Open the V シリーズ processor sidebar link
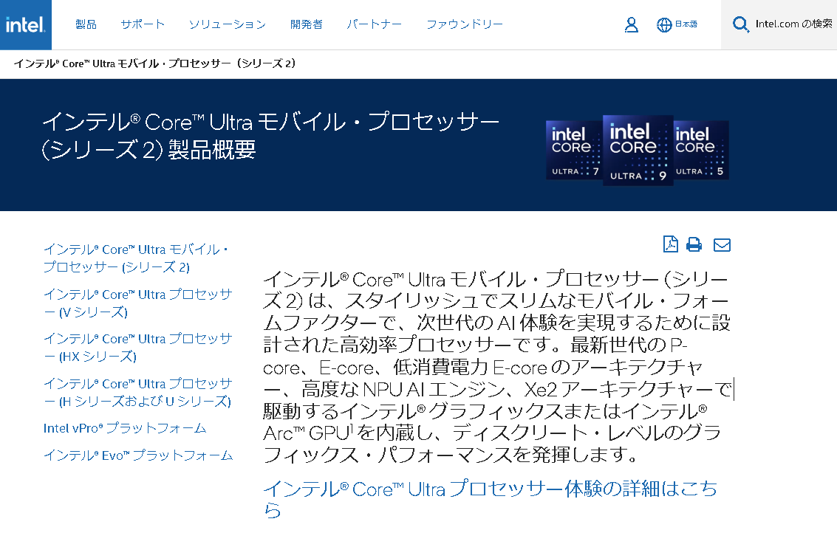837x547 pixels. click(137, 302)
